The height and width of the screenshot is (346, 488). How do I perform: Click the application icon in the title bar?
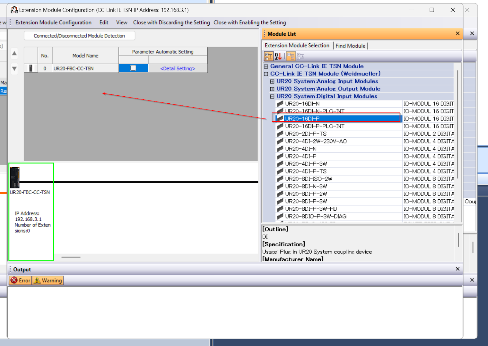(x=14, y=10)
